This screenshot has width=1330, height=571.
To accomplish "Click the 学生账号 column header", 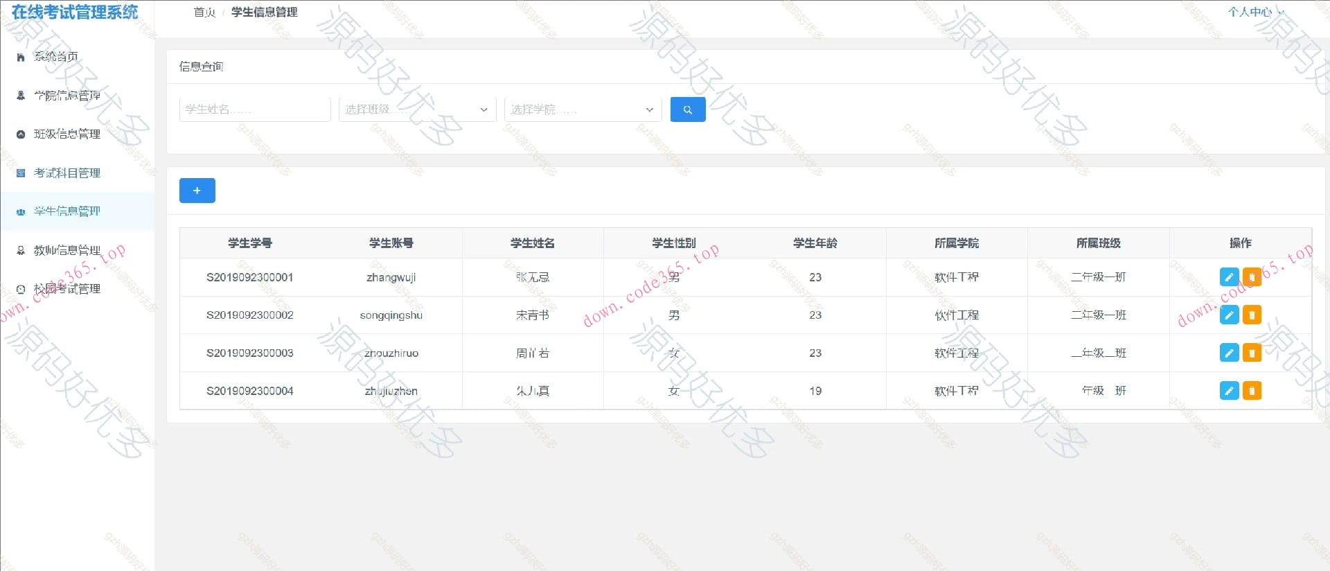I will [x=391, y=243].
